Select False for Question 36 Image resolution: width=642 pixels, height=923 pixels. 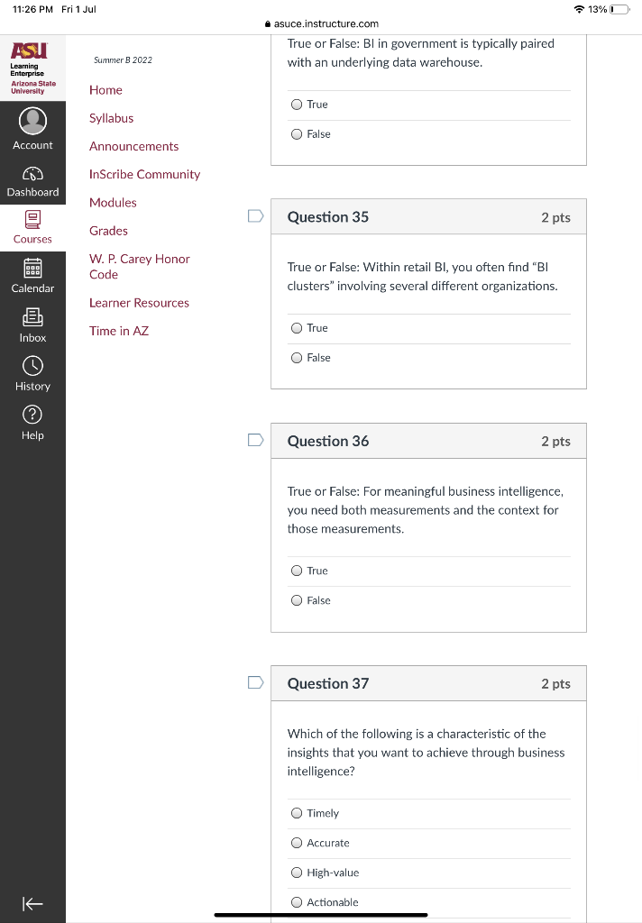point(297,600)
